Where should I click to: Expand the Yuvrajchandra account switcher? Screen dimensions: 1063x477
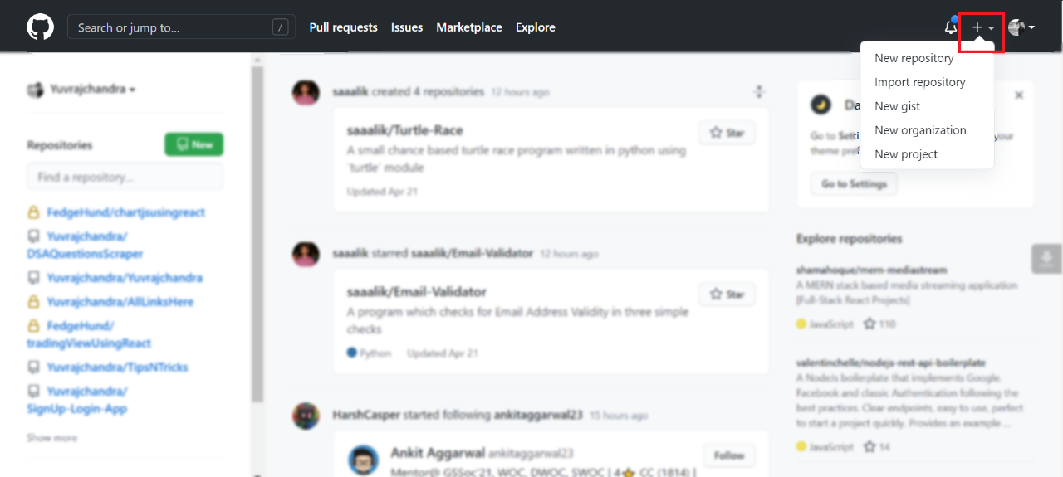[x=81, y=90]
